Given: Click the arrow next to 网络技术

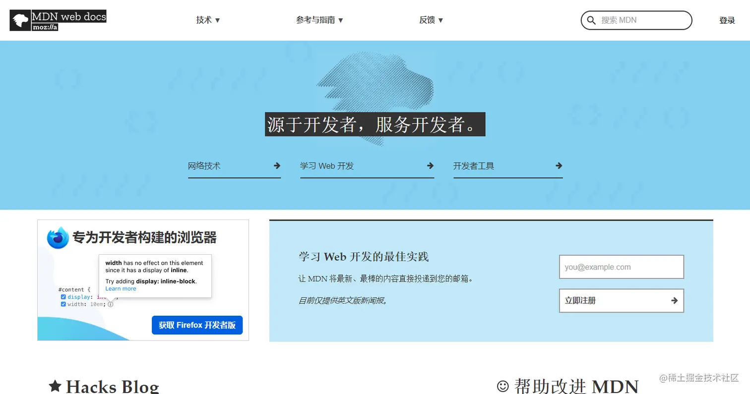Looking at the screenshot, I should point(277,166).
